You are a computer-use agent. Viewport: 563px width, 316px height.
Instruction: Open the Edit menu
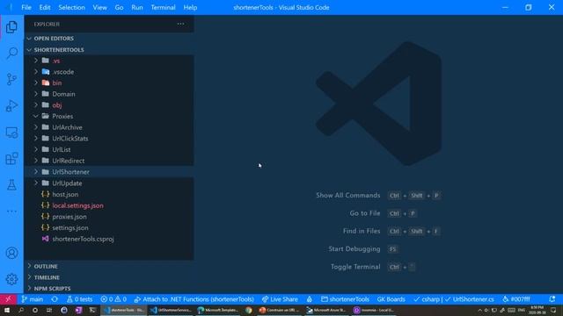click(x=45, y=8)
